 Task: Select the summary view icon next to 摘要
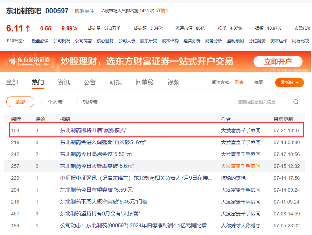tap(266, 83)
